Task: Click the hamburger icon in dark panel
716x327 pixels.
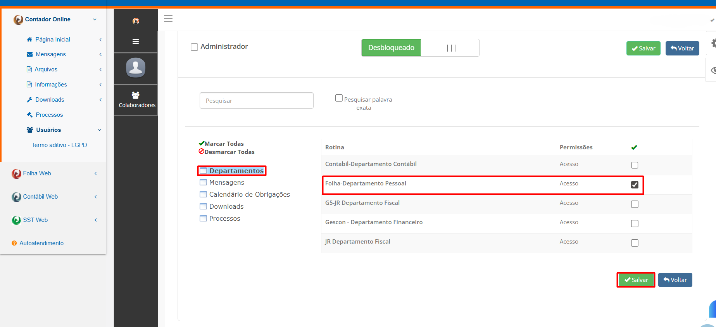Action: 136,41
